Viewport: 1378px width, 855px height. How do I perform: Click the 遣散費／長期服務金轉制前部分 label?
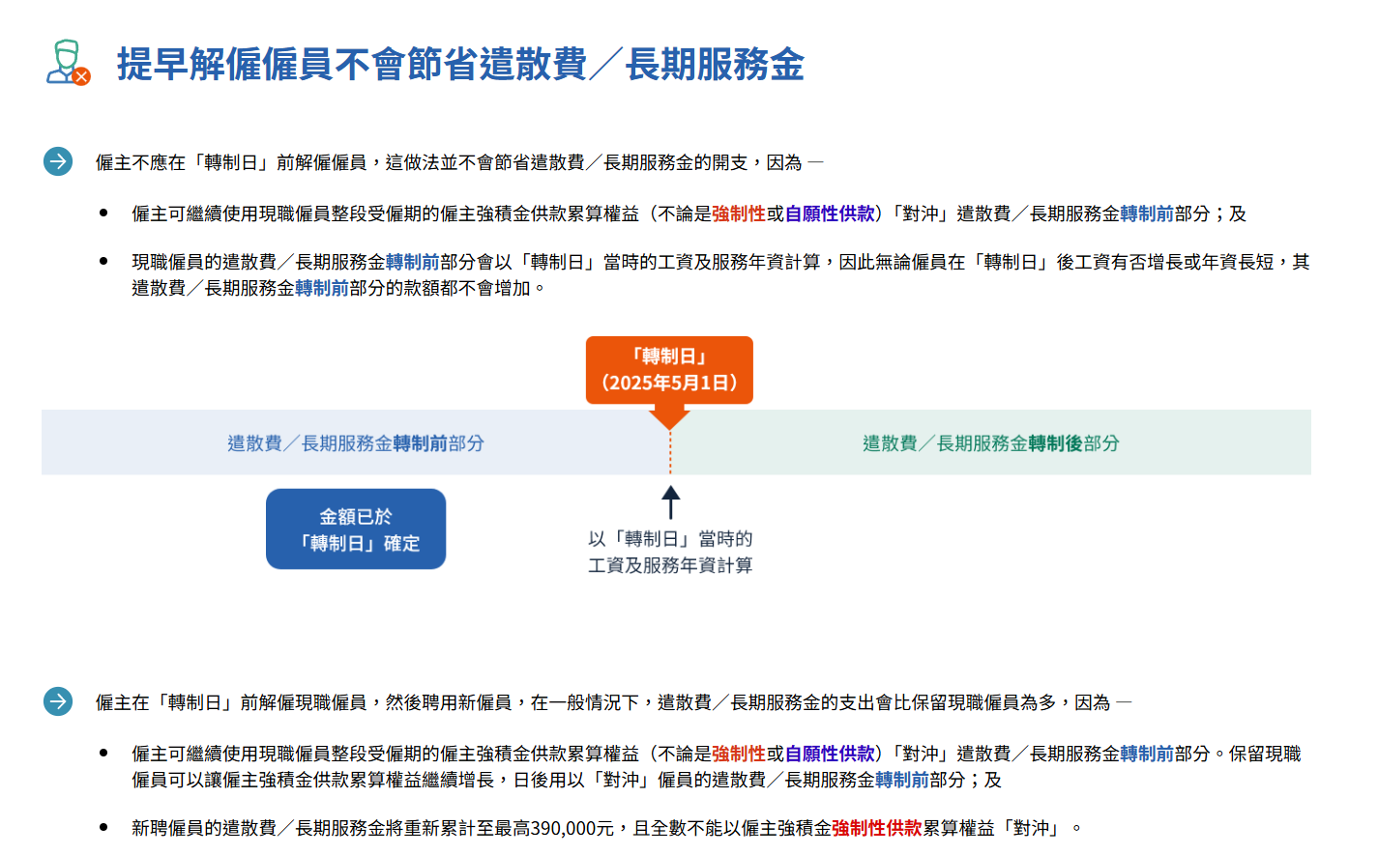(x=357, y=442)
